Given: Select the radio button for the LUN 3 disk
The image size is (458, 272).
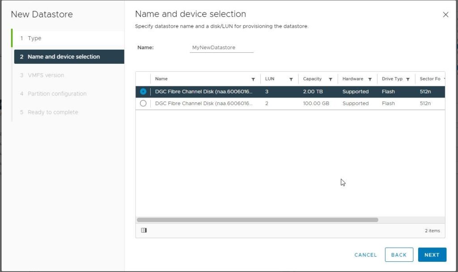Looking at the screenshot, I should click(x=144, y=92).
